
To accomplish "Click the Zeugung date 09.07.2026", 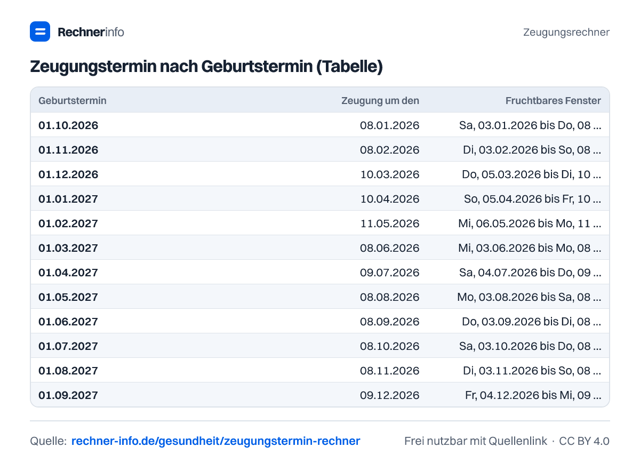I will pos(390,273).
